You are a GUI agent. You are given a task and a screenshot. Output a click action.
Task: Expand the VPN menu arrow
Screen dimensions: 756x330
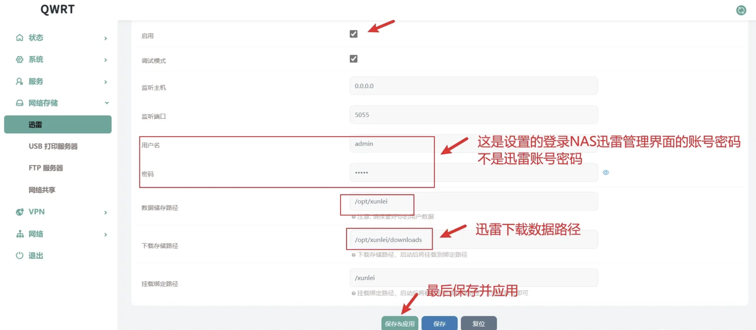[x=106, y=212]
